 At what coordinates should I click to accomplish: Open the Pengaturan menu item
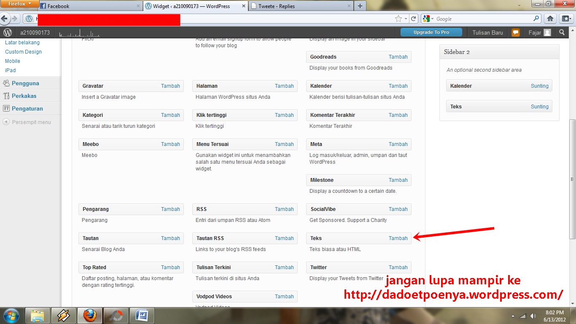pos(27,108)
